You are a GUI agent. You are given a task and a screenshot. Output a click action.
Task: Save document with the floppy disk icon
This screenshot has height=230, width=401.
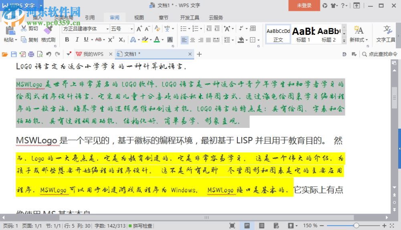tap(14, 54)
